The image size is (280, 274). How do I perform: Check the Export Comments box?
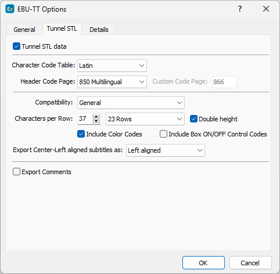coord(16,172)
